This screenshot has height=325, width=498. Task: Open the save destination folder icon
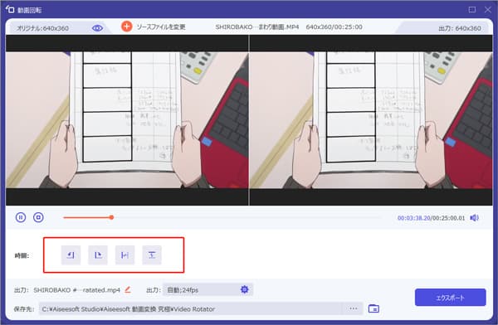(373, 308)
